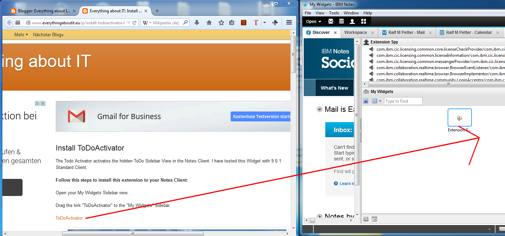Collapse the 'Mail is Easy' section arrow
This screenshot has width=505, height=236.
coord(319,109)
